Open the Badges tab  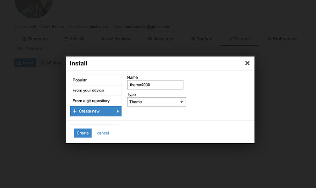click(201, 39)
